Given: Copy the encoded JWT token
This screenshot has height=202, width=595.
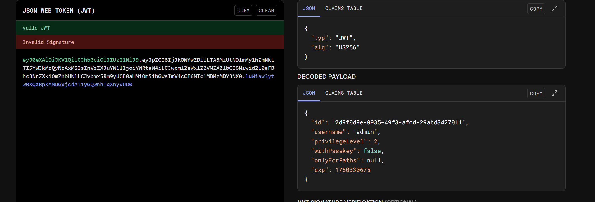Looking at the screenshot, I should 243,11.
